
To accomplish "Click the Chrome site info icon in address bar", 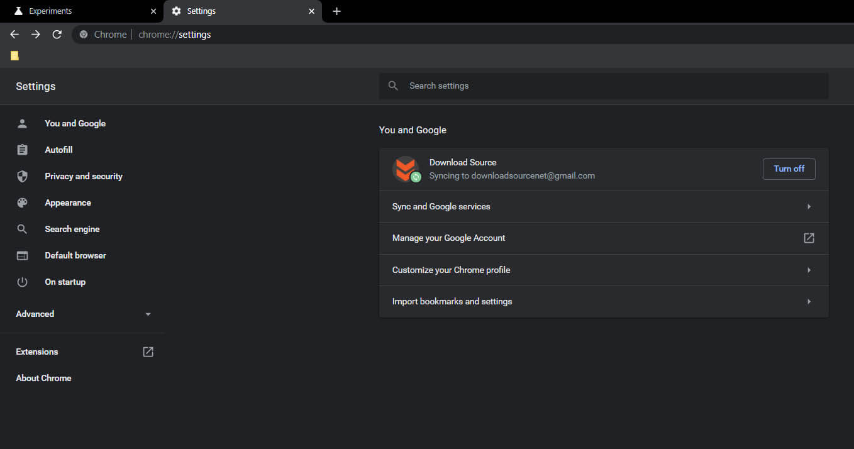I will tap(84, 35).
